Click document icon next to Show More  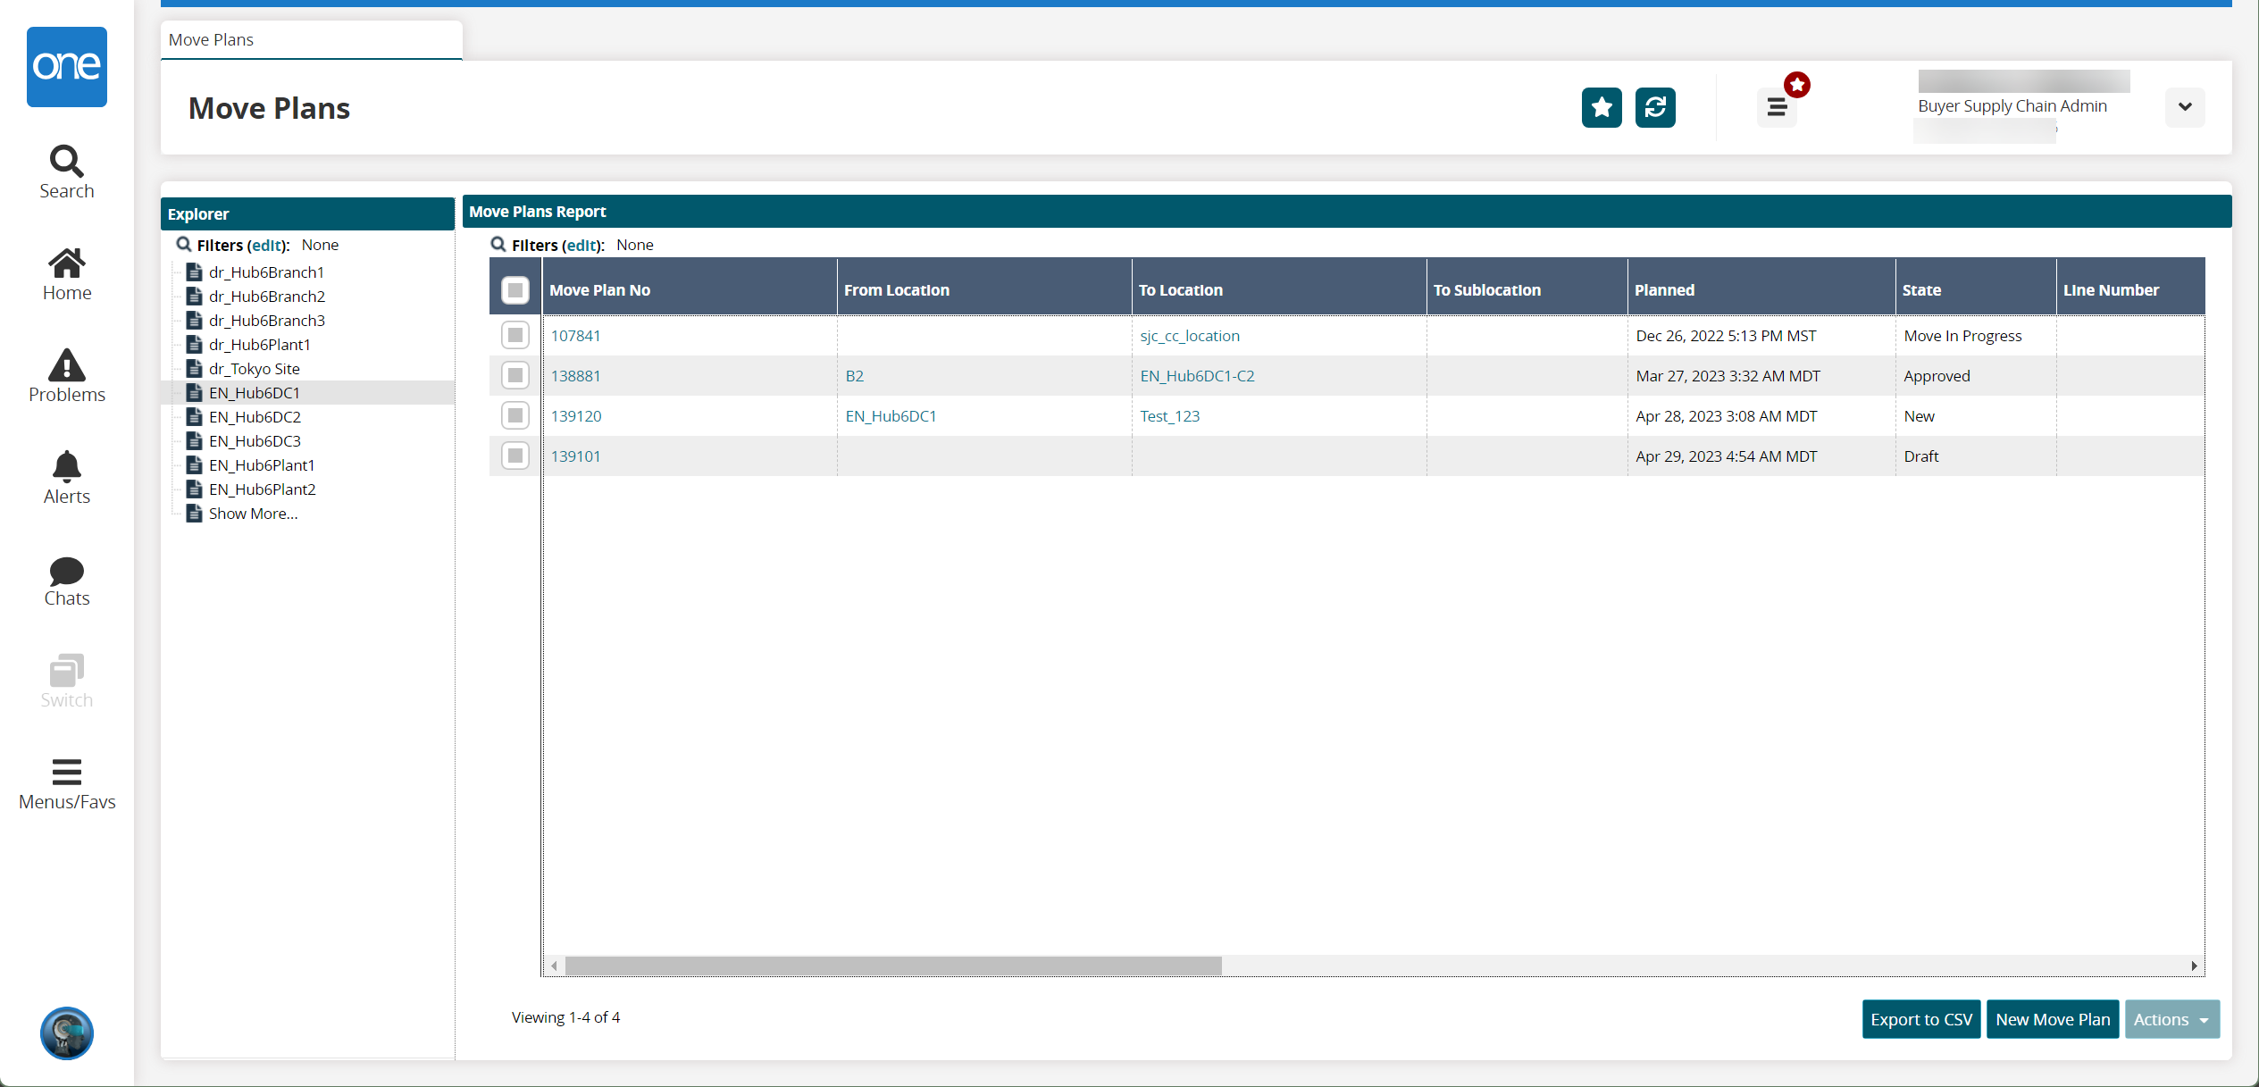point(194,513)
